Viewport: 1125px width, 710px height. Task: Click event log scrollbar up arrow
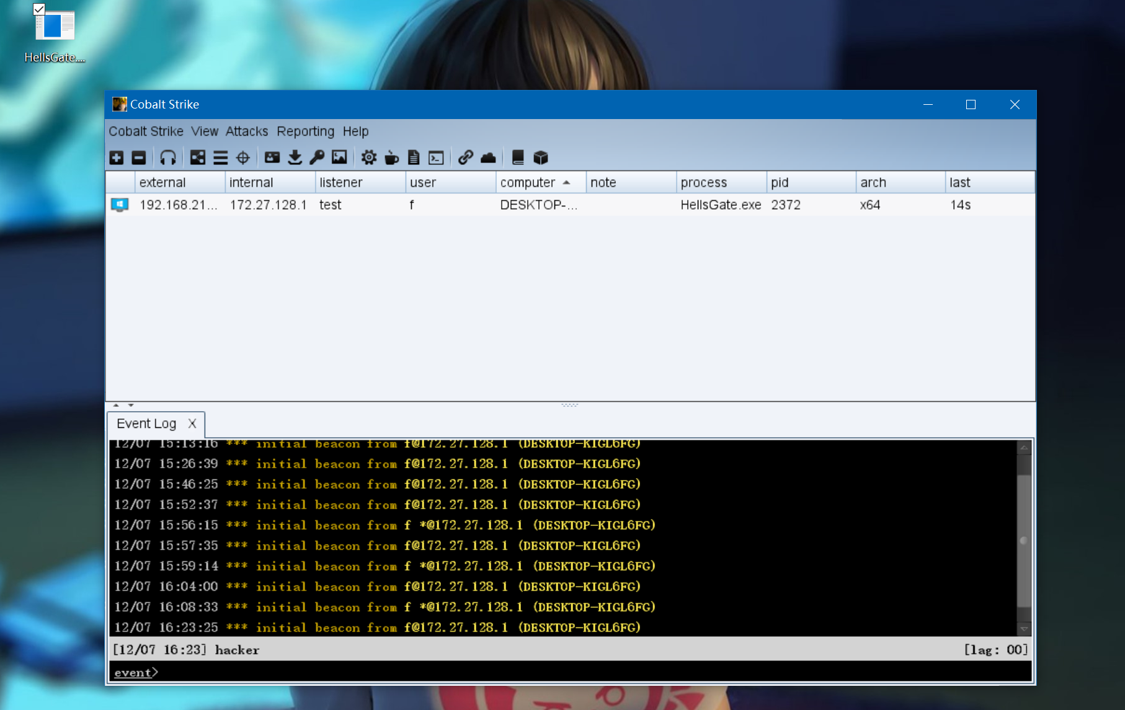coord(1024,447)
